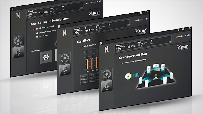Select Movie mode radio button
This screenshot has width=203, height=114.
coord(37,37)
